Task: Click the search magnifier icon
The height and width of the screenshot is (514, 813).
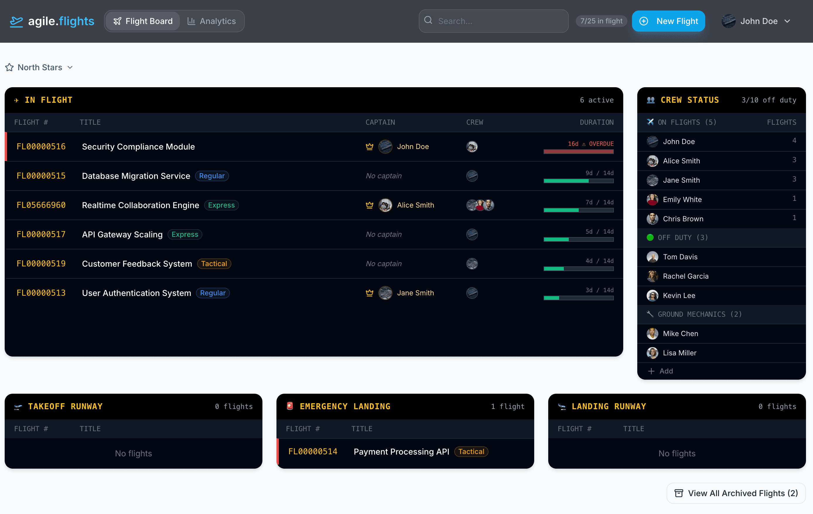Action: 428,21
